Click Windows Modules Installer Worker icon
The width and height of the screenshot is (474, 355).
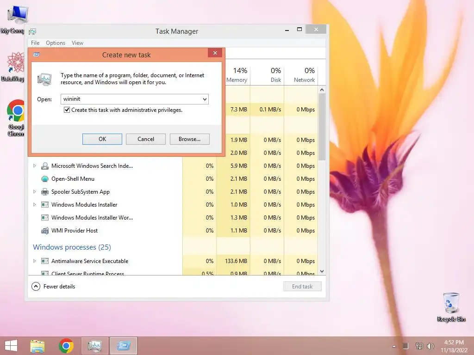[45, 218]
